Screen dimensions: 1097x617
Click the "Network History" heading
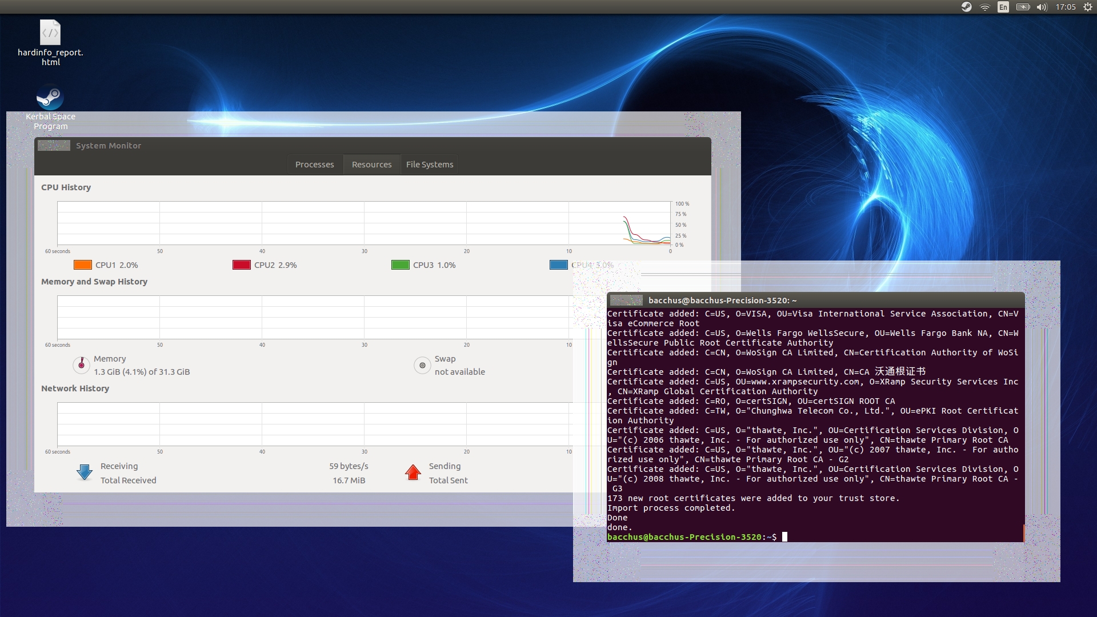(75, 388)
